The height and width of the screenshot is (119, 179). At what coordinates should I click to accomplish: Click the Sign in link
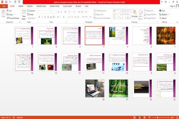tap(172, 6)
